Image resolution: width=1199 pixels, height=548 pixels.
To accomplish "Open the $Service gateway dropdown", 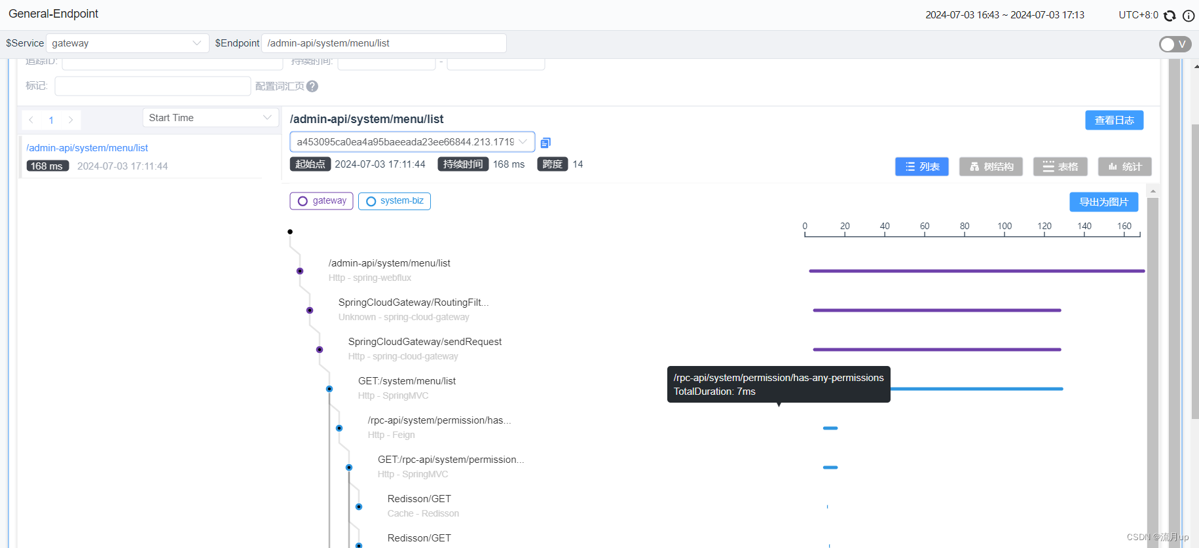I will click(127, 43).
